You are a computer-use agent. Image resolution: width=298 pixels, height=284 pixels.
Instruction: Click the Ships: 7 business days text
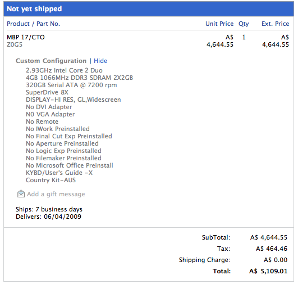click(x=49, y=209)
